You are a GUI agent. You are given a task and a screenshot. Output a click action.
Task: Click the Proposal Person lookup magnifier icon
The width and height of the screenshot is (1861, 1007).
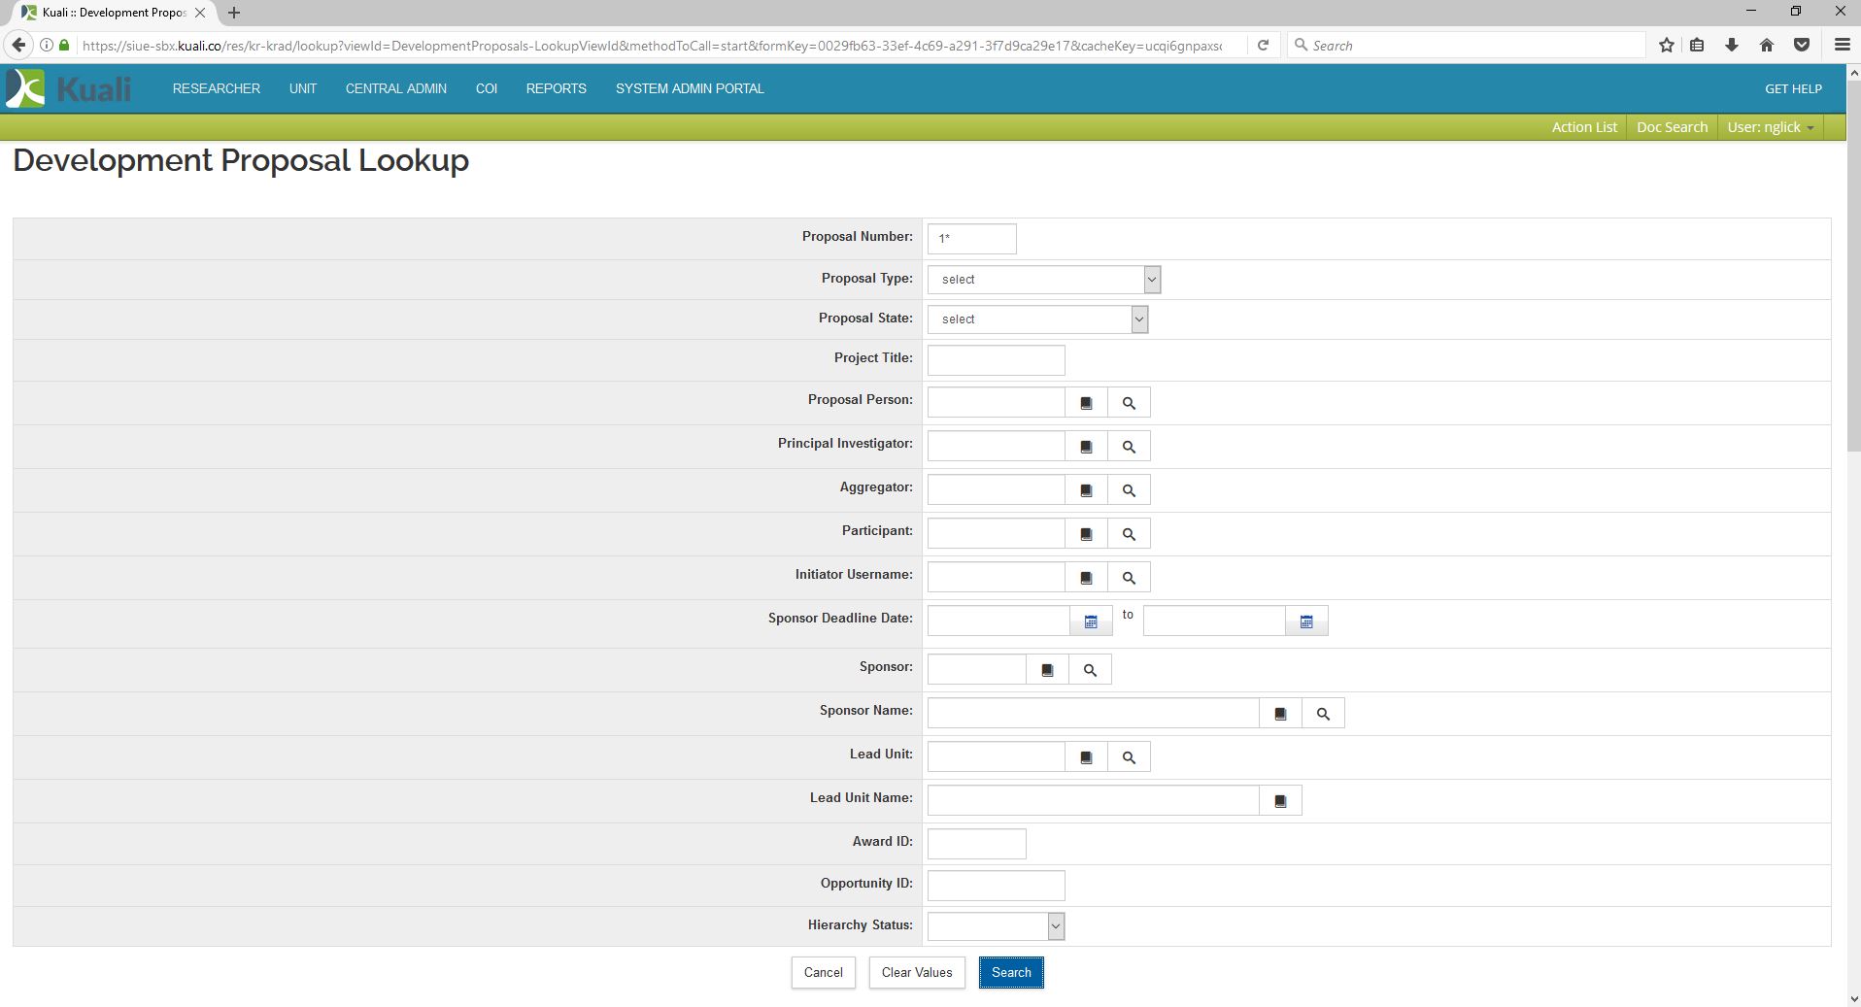click(x=1129, y=403)
